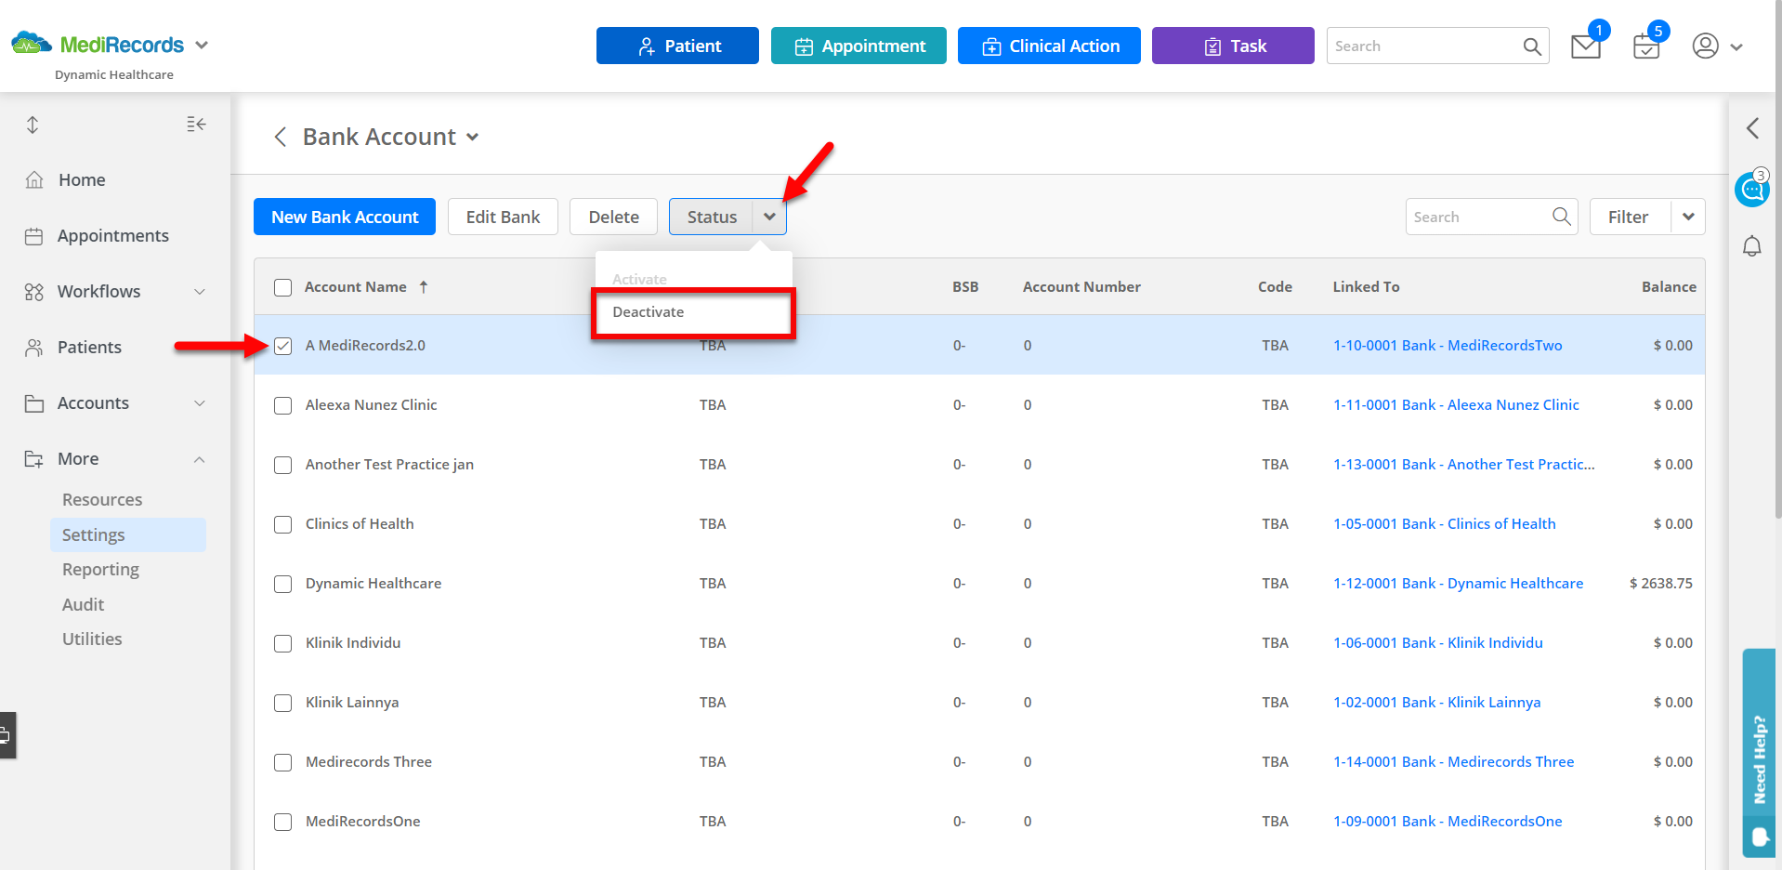Image resolution: width=1782 pixels, height=870 pixels.
Task: Expand the Workflows sidebar section
Action: click(x=200, y=292)
